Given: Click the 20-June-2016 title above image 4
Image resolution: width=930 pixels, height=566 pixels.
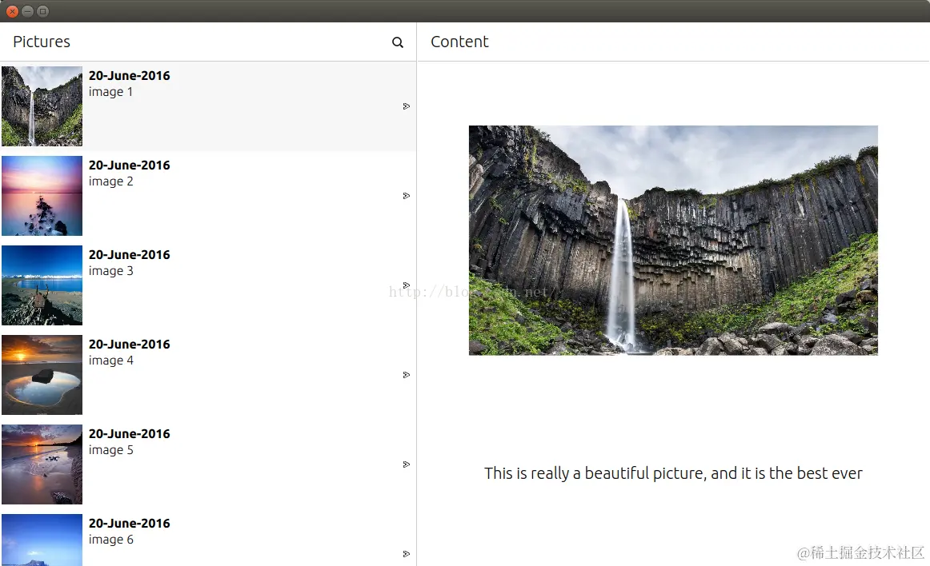Looking at the screenshot, I should tap(130, 345).
